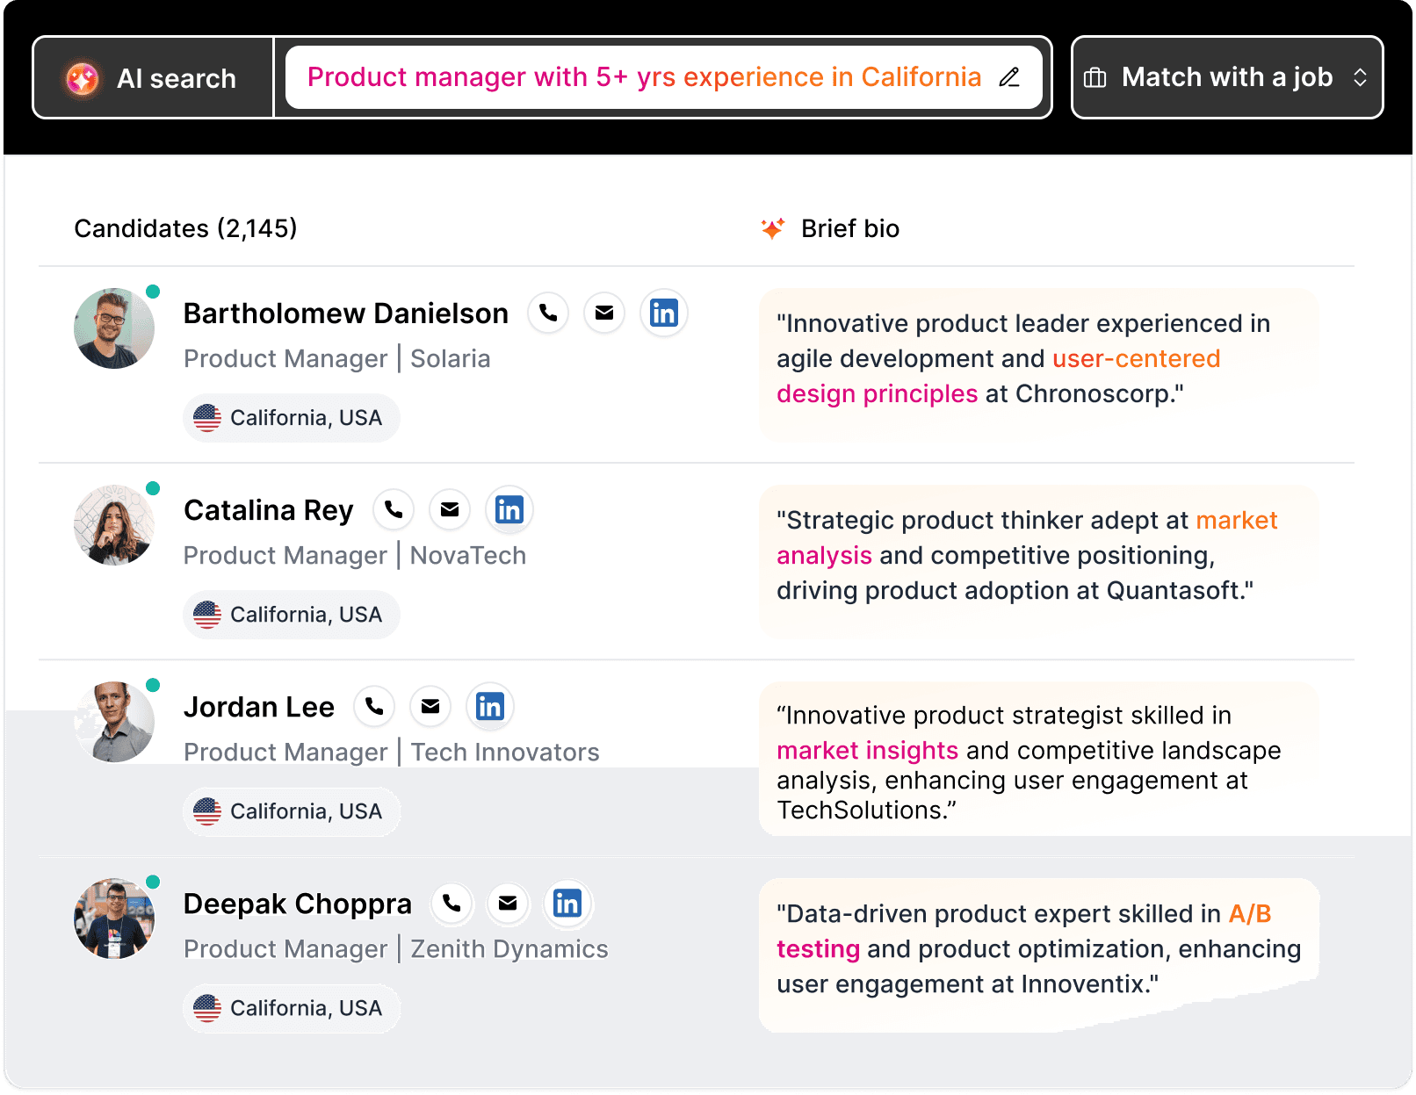Viewport: 1416px width, 1095px height.
Task: Email Jordan Lee via the envelope icon
Action: pyautogui.click(x=430, y=706)
